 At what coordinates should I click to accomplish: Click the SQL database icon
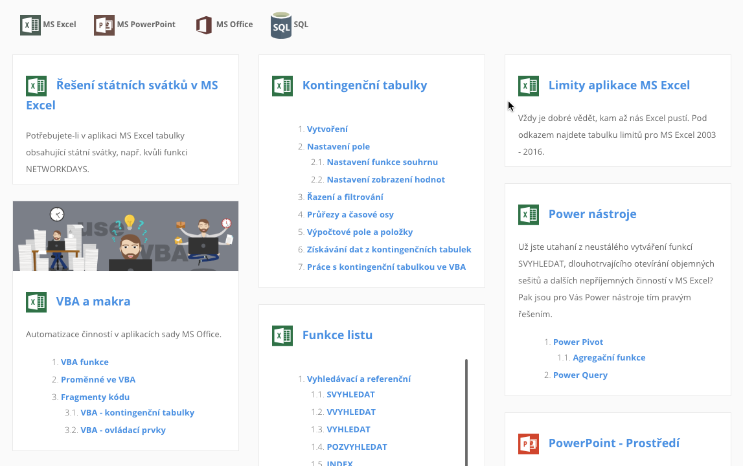tap(281, 26)
